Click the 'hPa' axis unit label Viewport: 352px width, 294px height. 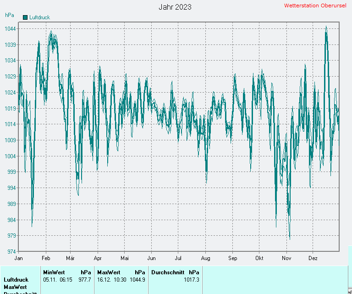[10, 15]
